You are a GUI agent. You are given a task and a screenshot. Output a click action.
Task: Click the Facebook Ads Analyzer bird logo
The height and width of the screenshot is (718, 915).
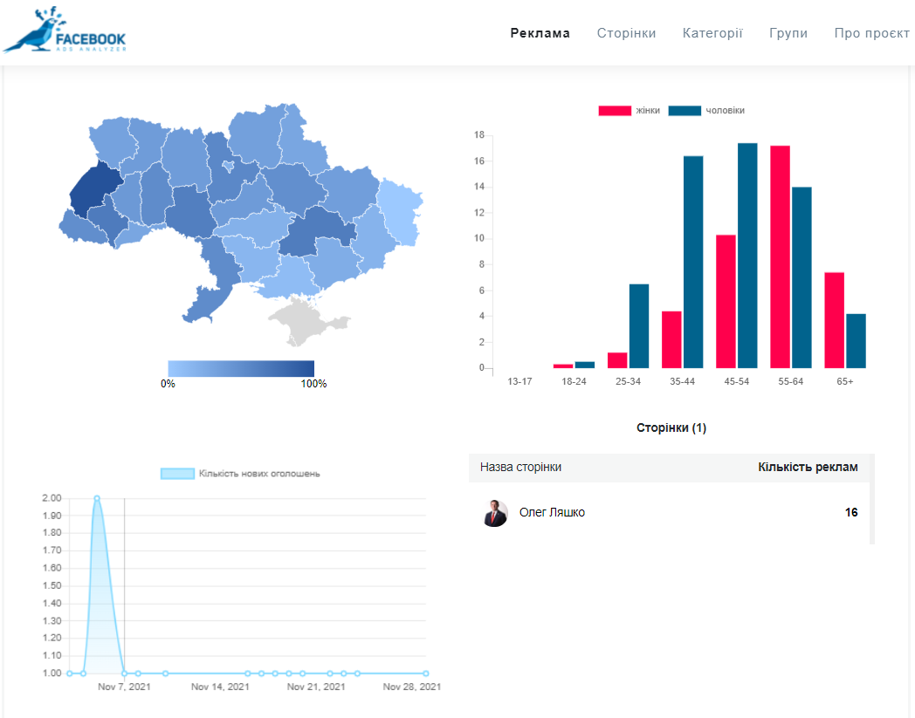65,31
